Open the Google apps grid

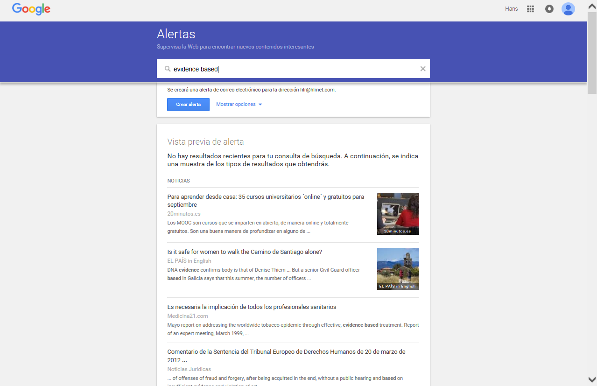click(530, 9)
